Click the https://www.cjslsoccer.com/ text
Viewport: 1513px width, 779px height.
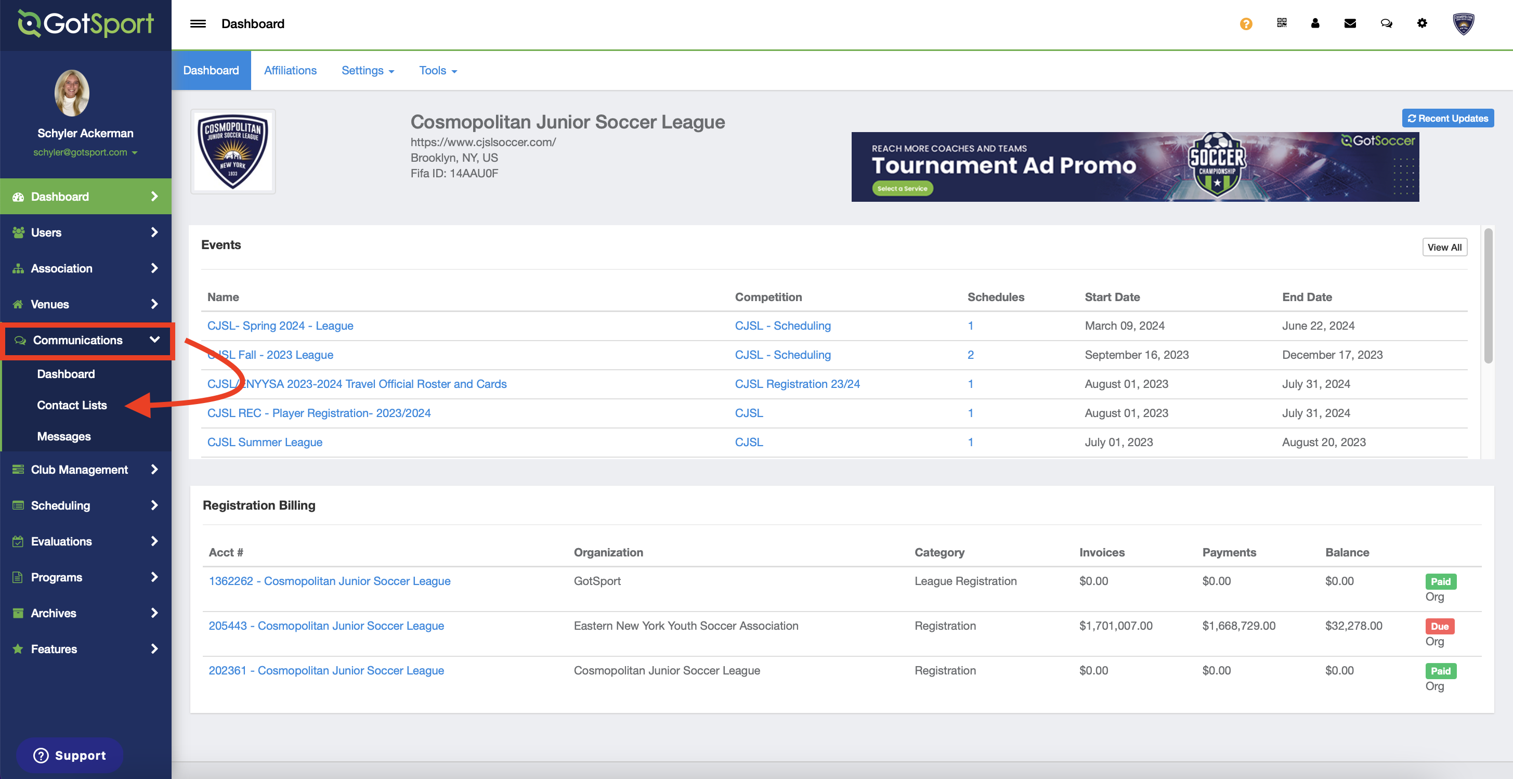(483, 141)
